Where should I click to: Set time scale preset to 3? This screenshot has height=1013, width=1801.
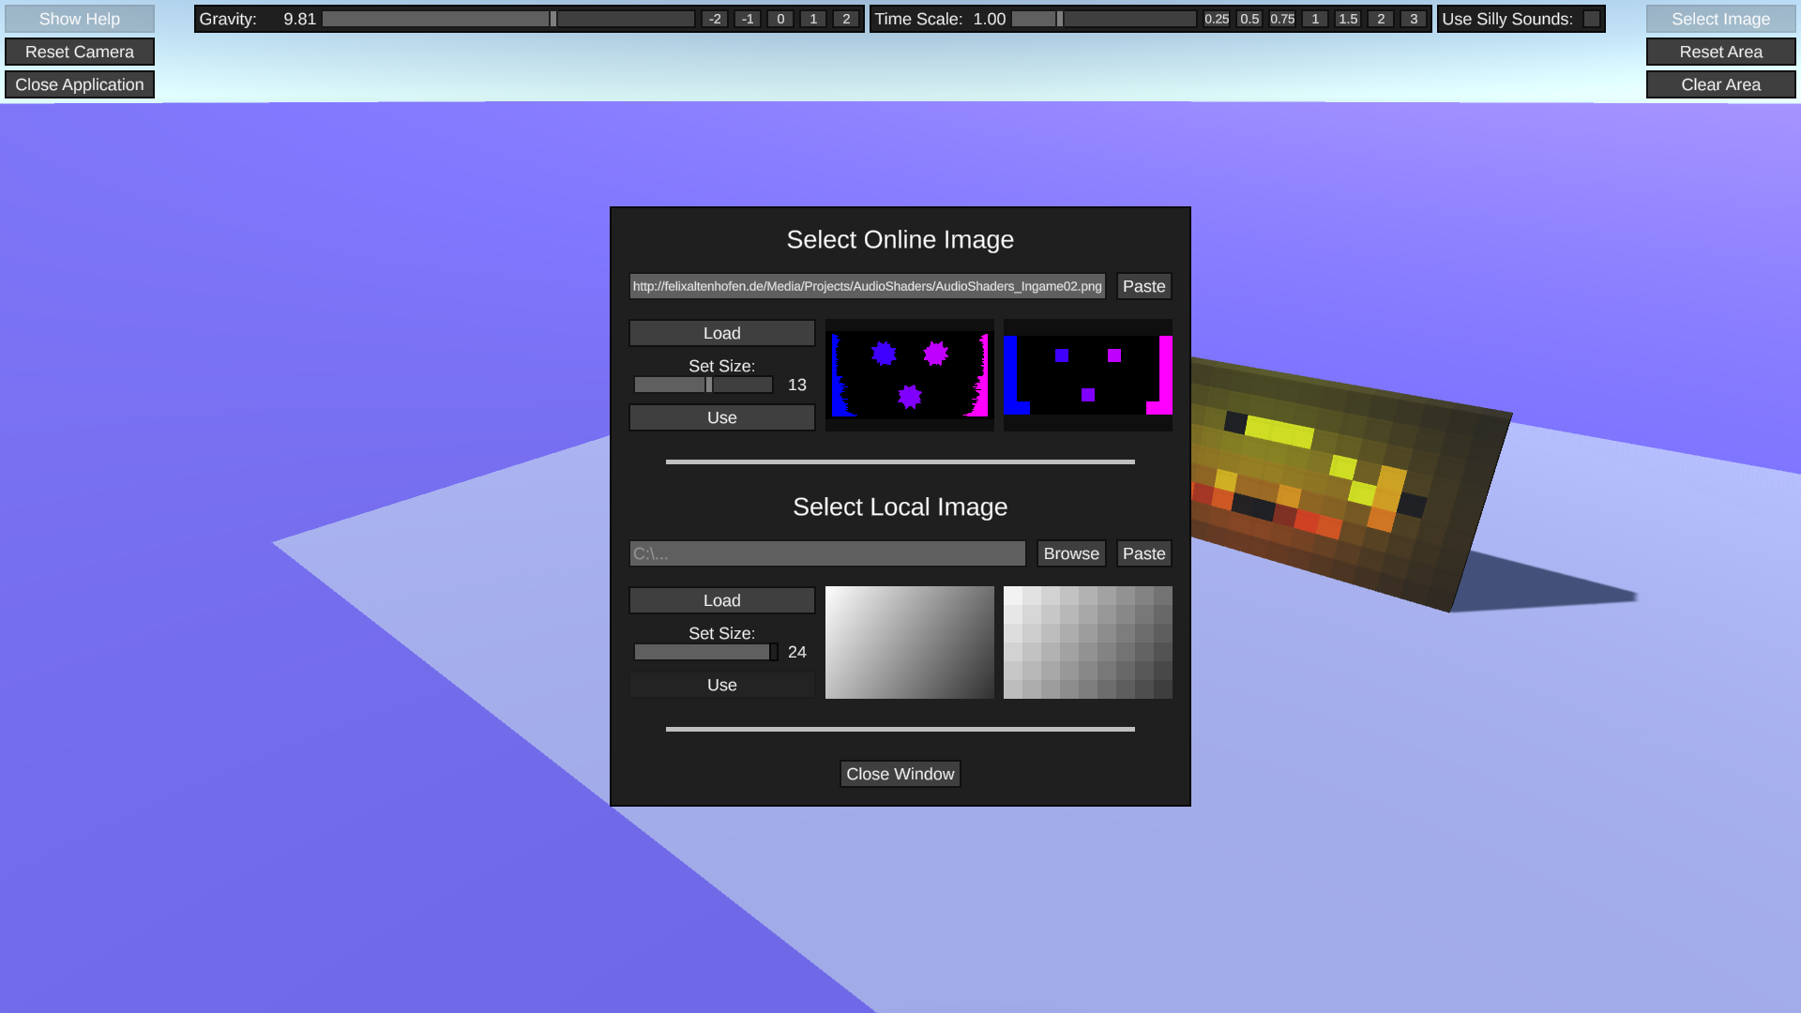(1414, 19)
